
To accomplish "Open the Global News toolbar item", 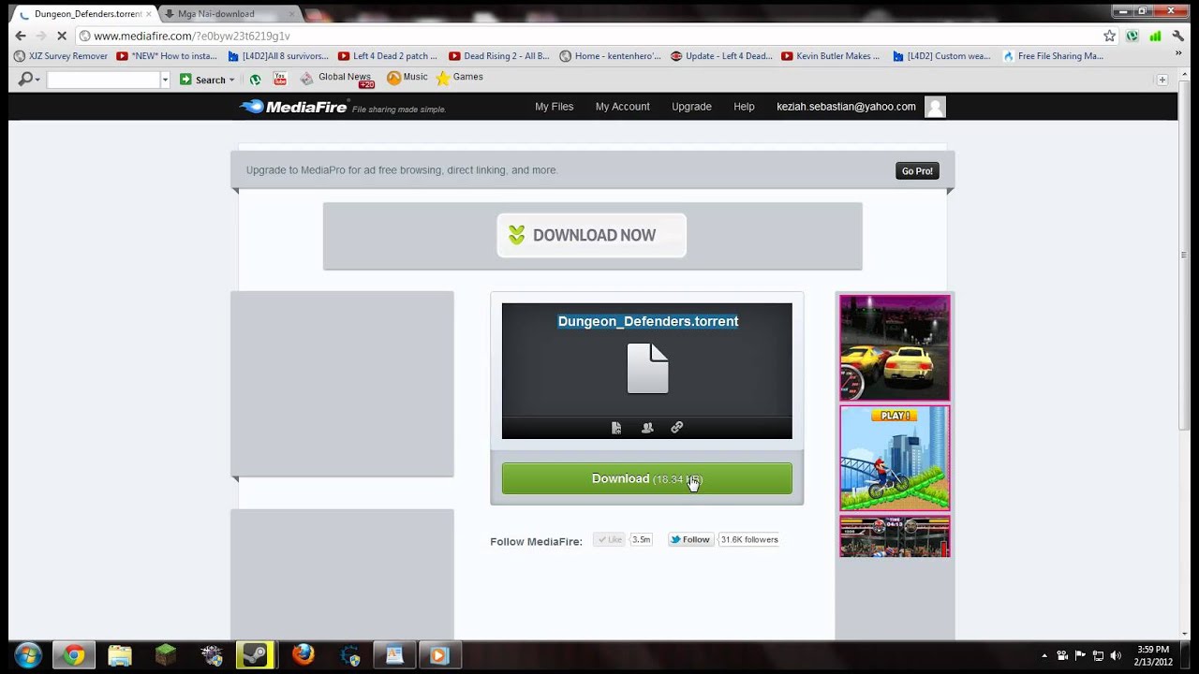I will [x=335, y=79].
